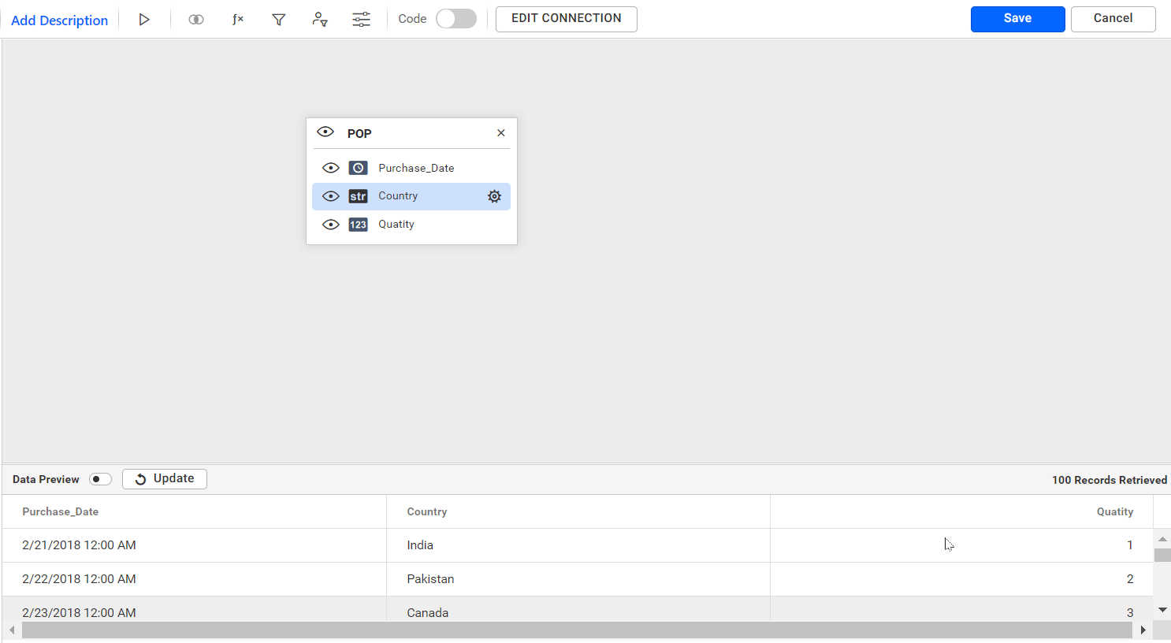Open Add Description link
This screenshot has width=1171, height=643.
coord(59,20)
